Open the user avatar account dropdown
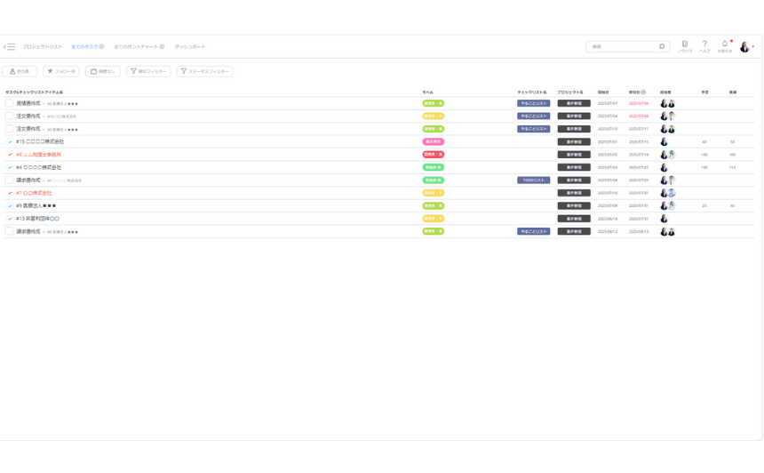Viewport: 764px width, 473px height. point(746,47)
